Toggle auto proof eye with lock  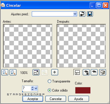click(86, 72)
